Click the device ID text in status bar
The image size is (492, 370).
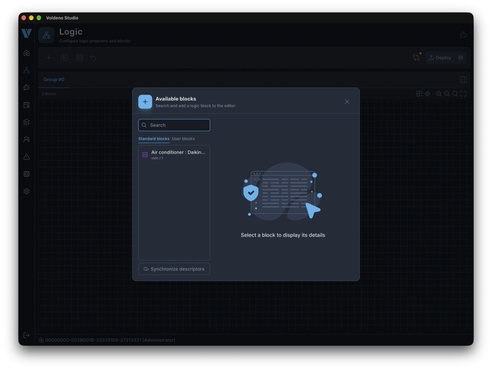tap(110, 340)
